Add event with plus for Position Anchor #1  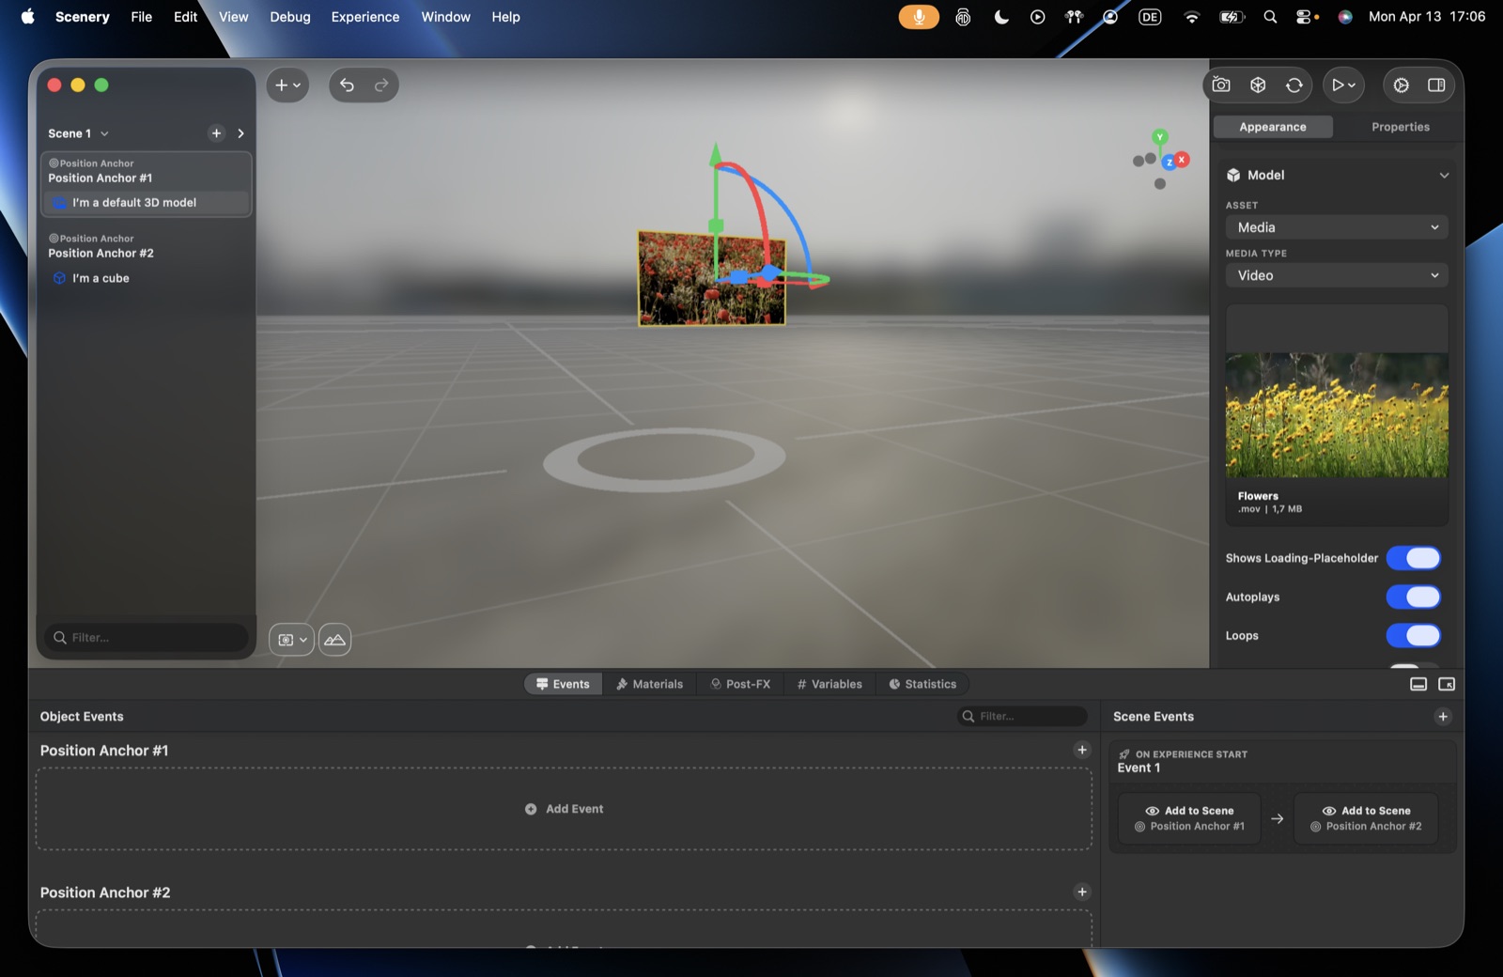(1082, 750)
